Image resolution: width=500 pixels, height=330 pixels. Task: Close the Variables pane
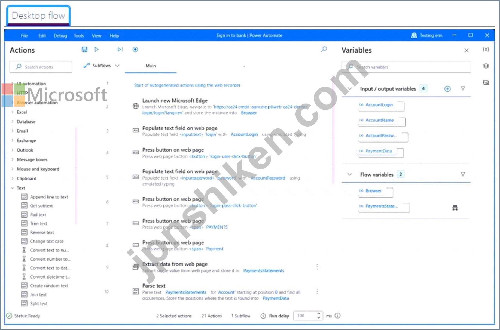(x=466, y=50)
